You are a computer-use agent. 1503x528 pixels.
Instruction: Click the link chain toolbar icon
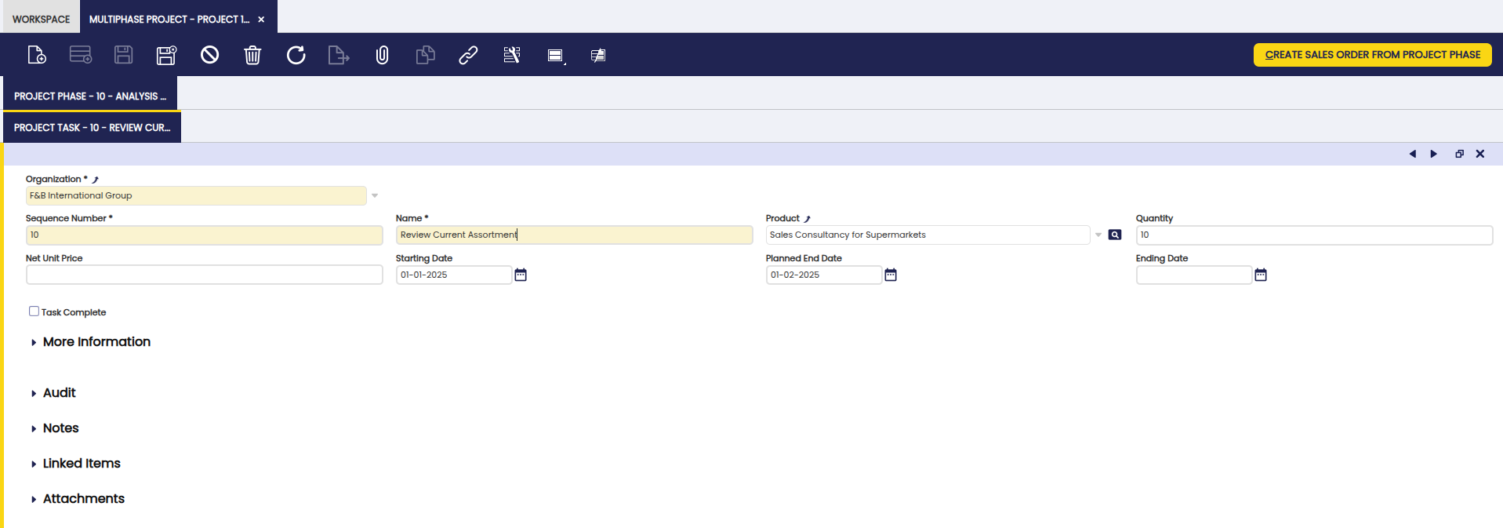[x=468, y=55]
